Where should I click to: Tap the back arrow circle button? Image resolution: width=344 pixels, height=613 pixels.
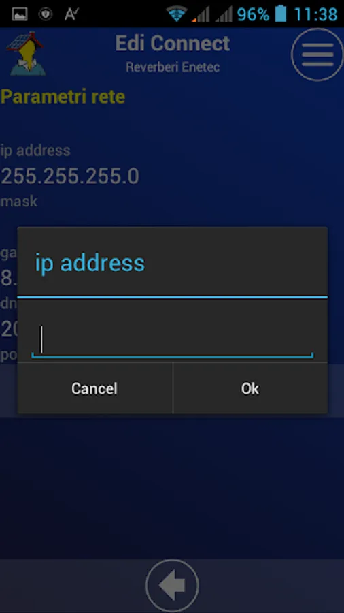tap(172, 586)
